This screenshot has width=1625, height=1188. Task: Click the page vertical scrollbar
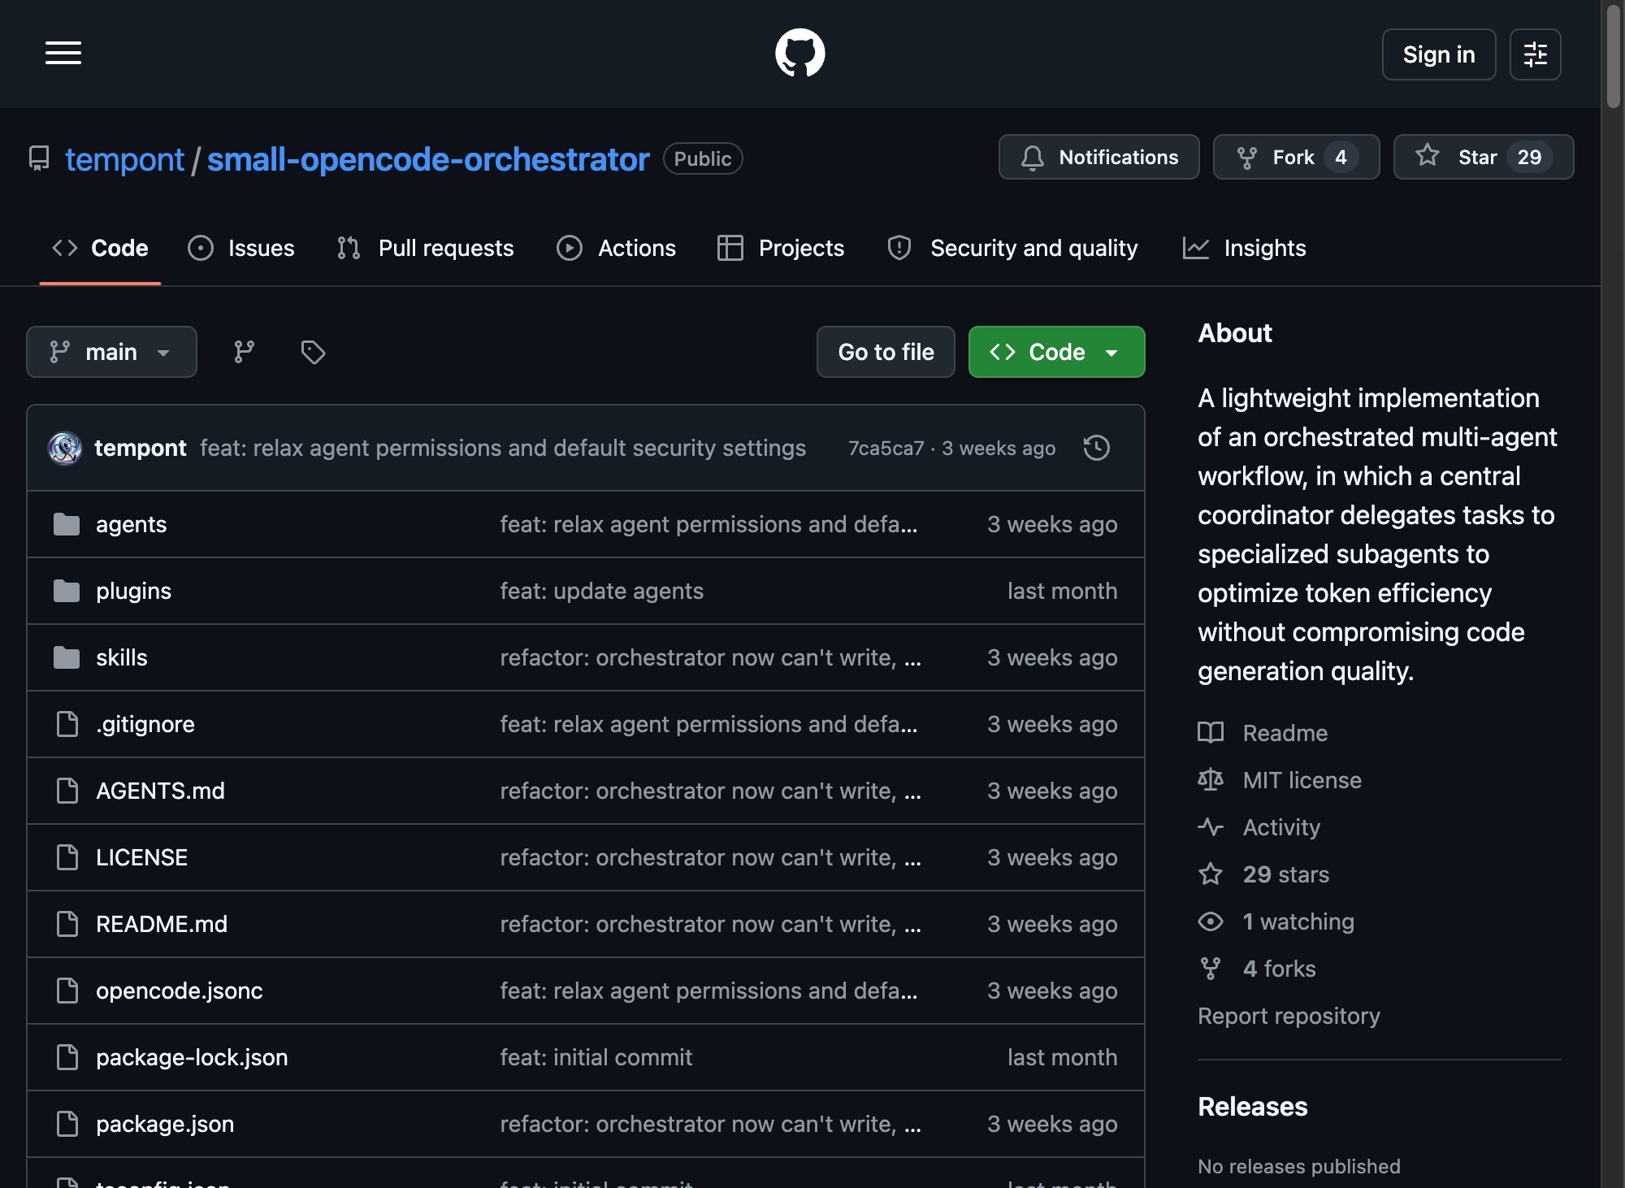1614,57
